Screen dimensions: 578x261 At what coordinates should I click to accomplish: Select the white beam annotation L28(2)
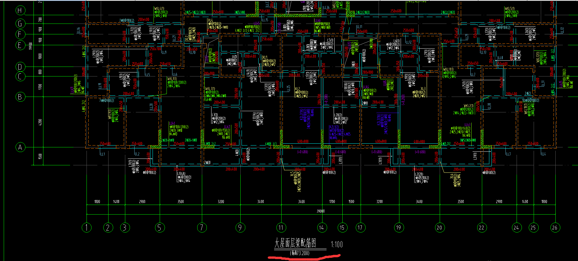click(x=338, y=115)
